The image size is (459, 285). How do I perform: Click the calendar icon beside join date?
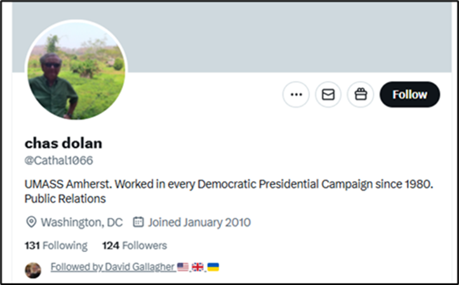point(138,222)
